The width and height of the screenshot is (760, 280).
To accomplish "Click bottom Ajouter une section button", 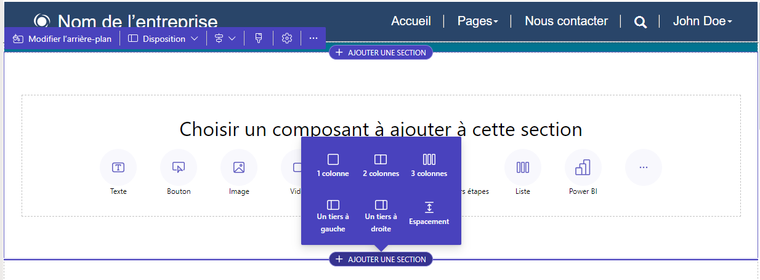I will (381, 260).
